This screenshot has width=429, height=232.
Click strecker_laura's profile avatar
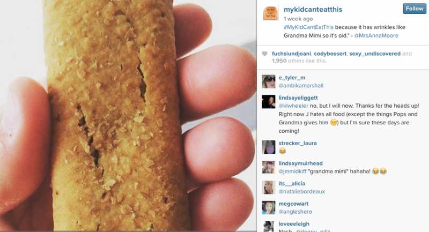tap(269, 147)
